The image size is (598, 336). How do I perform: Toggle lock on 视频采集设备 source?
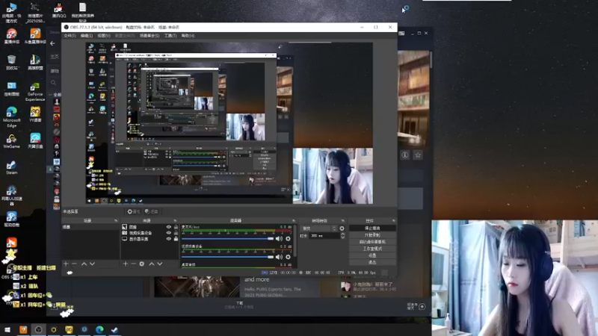[x=176, y=233]
